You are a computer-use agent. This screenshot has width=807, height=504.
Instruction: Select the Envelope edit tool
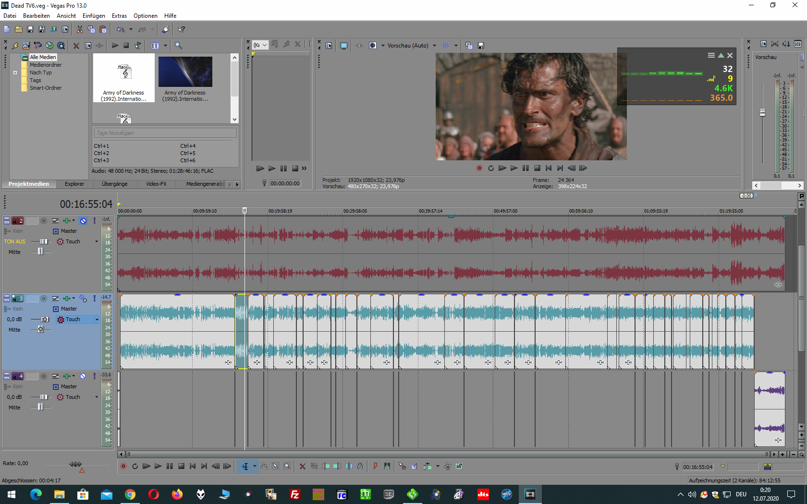coord(264,466)
